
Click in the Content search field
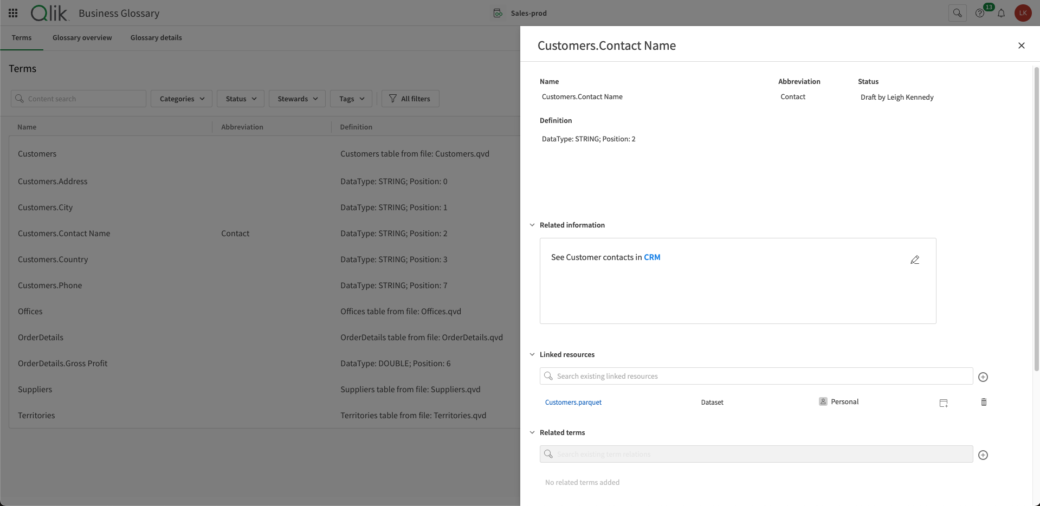[79, 99]
